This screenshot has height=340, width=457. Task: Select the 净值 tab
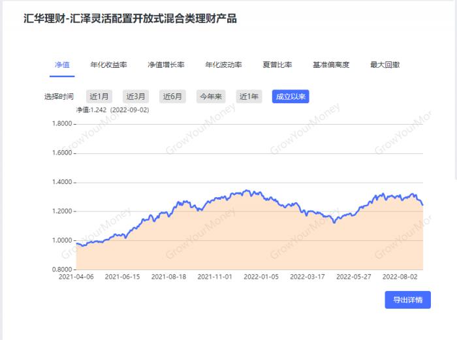click(x=62, y=65)
